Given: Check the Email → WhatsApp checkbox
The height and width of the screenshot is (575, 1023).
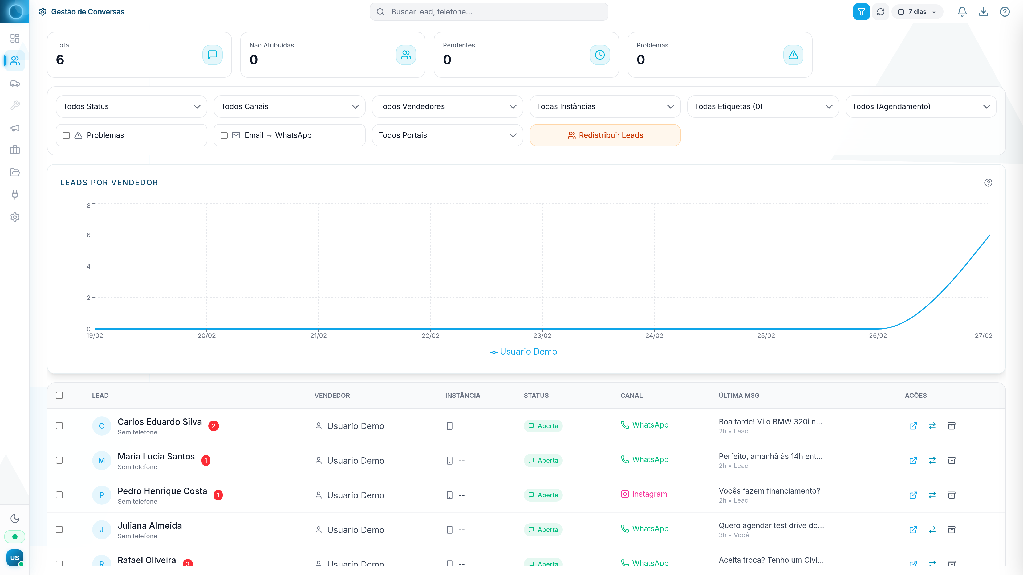Looking at the screenshot, I should [224, 135].
